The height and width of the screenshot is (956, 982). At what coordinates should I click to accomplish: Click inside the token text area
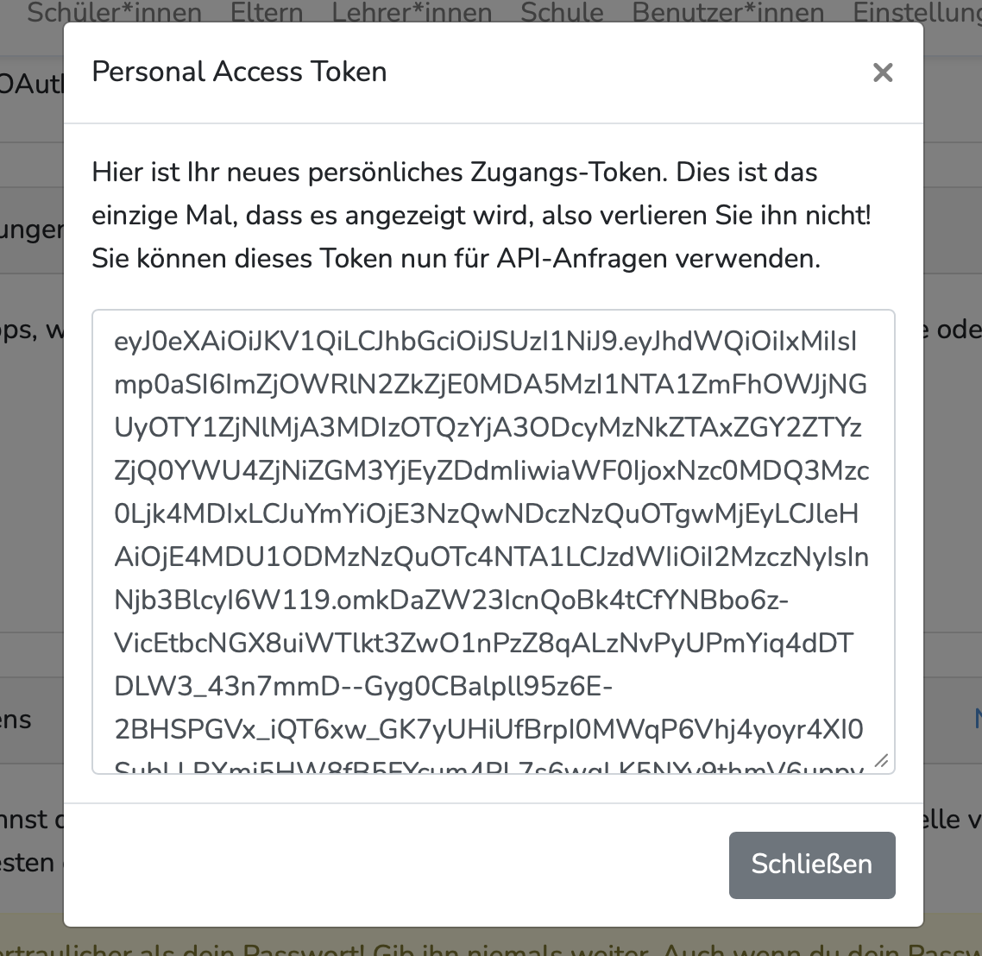pyautogui.click(x=492, y=535)
